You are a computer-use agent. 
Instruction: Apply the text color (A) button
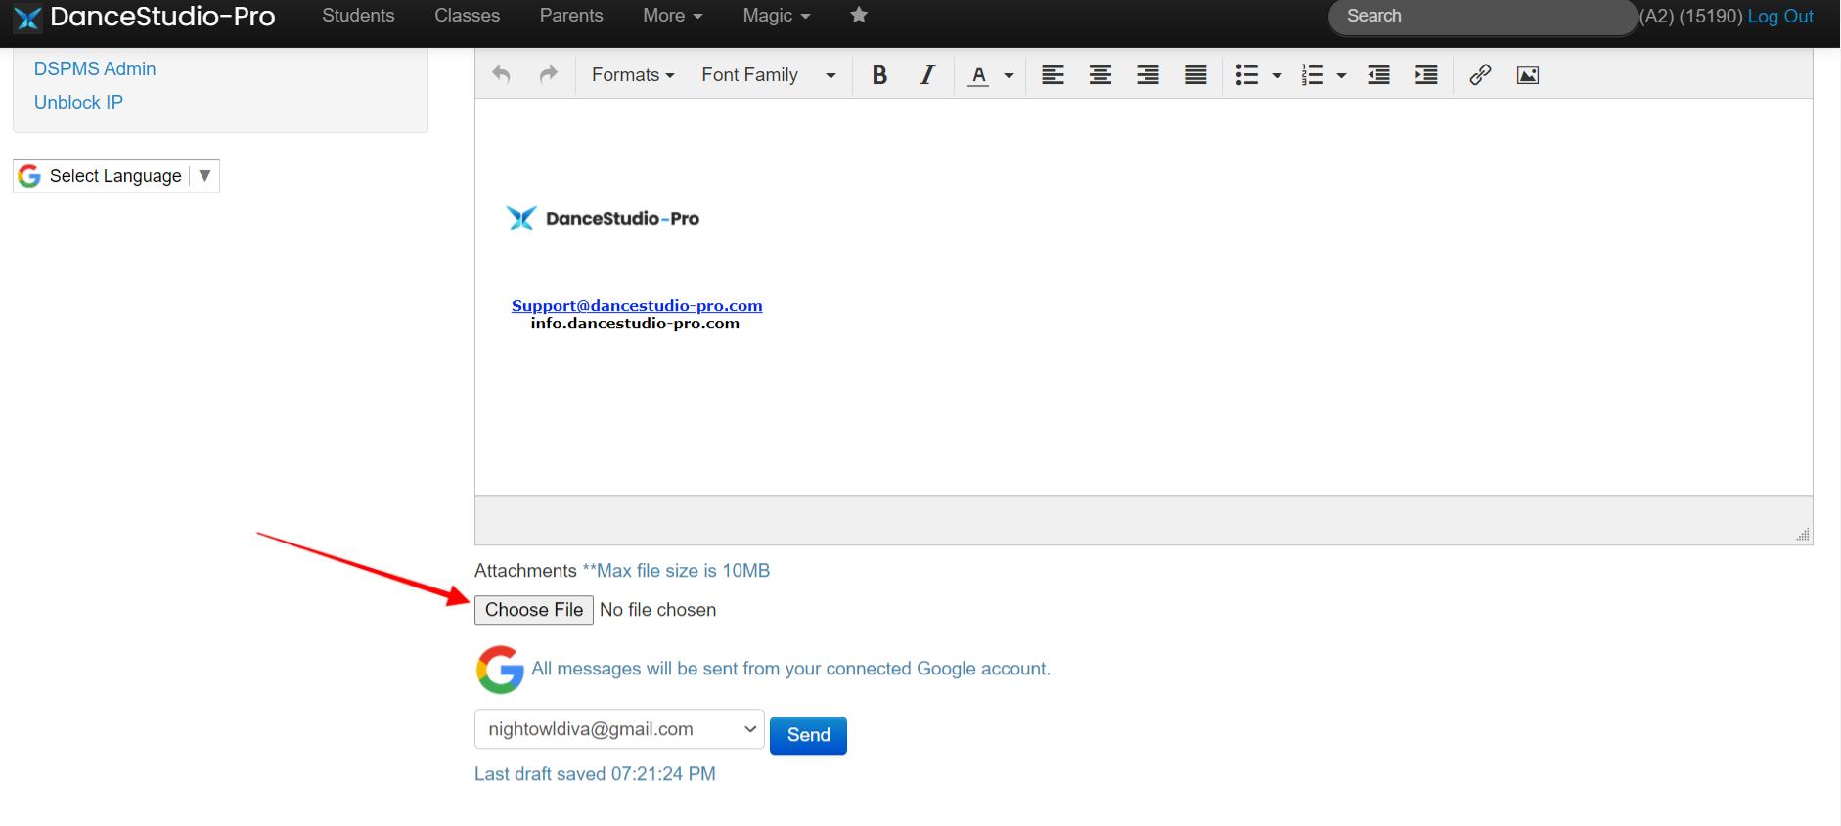pyautogui.click(x=978, y=74)
